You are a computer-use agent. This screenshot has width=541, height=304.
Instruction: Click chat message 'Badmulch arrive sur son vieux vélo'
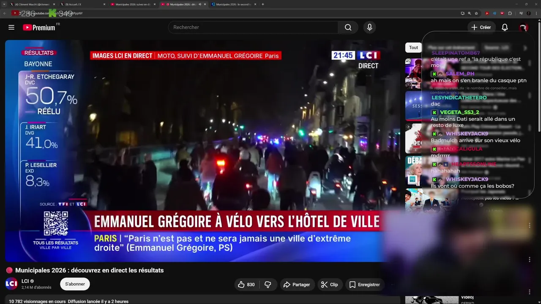(x=475, y=141)
